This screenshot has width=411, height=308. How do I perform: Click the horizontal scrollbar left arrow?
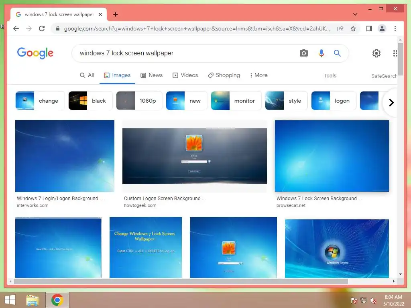(10, 281)
